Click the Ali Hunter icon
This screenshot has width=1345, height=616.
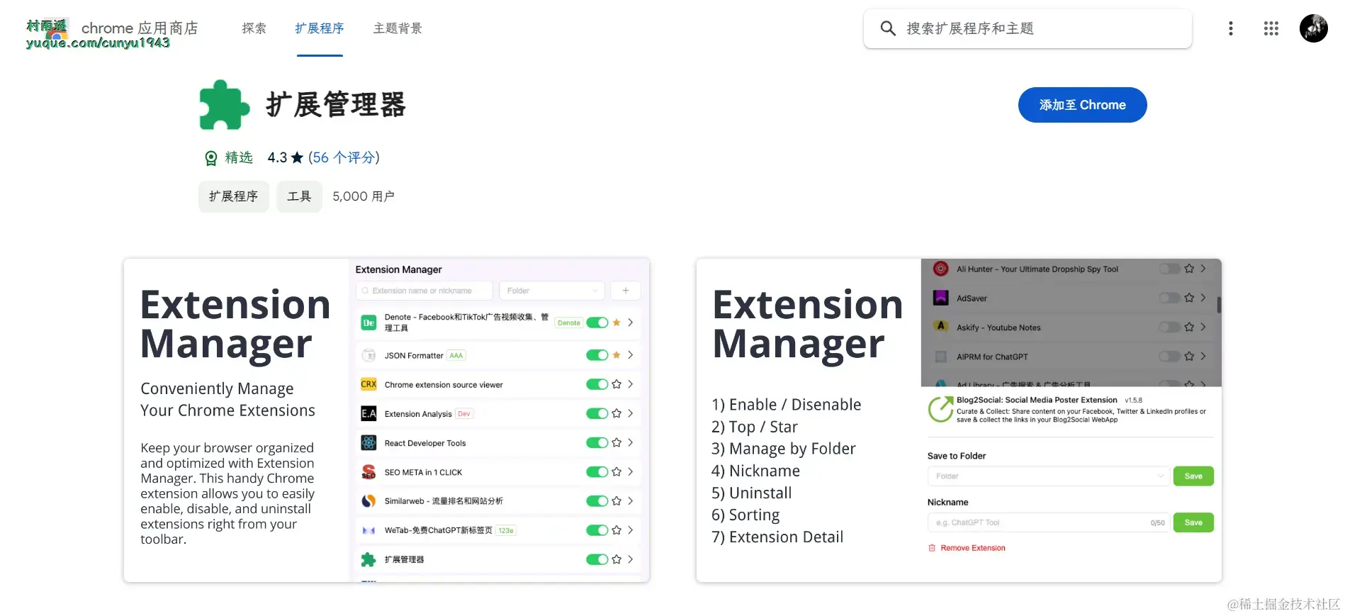point(940,269)
